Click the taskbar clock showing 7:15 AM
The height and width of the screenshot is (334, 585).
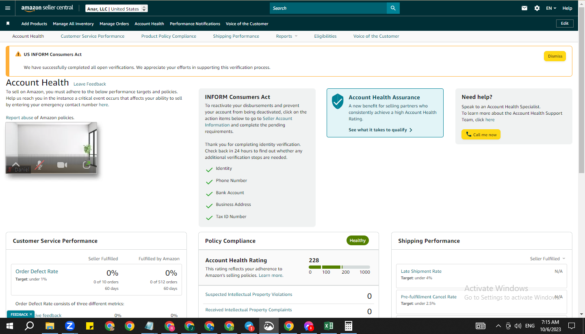[x=551, y=326]
